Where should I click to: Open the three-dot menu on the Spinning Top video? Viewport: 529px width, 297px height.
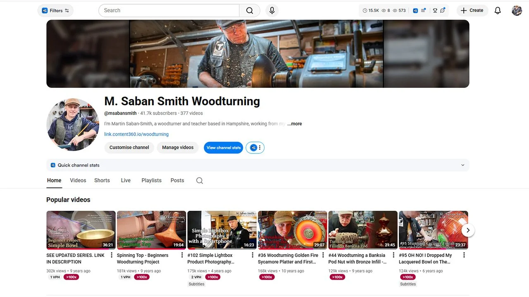click(182, 255)
